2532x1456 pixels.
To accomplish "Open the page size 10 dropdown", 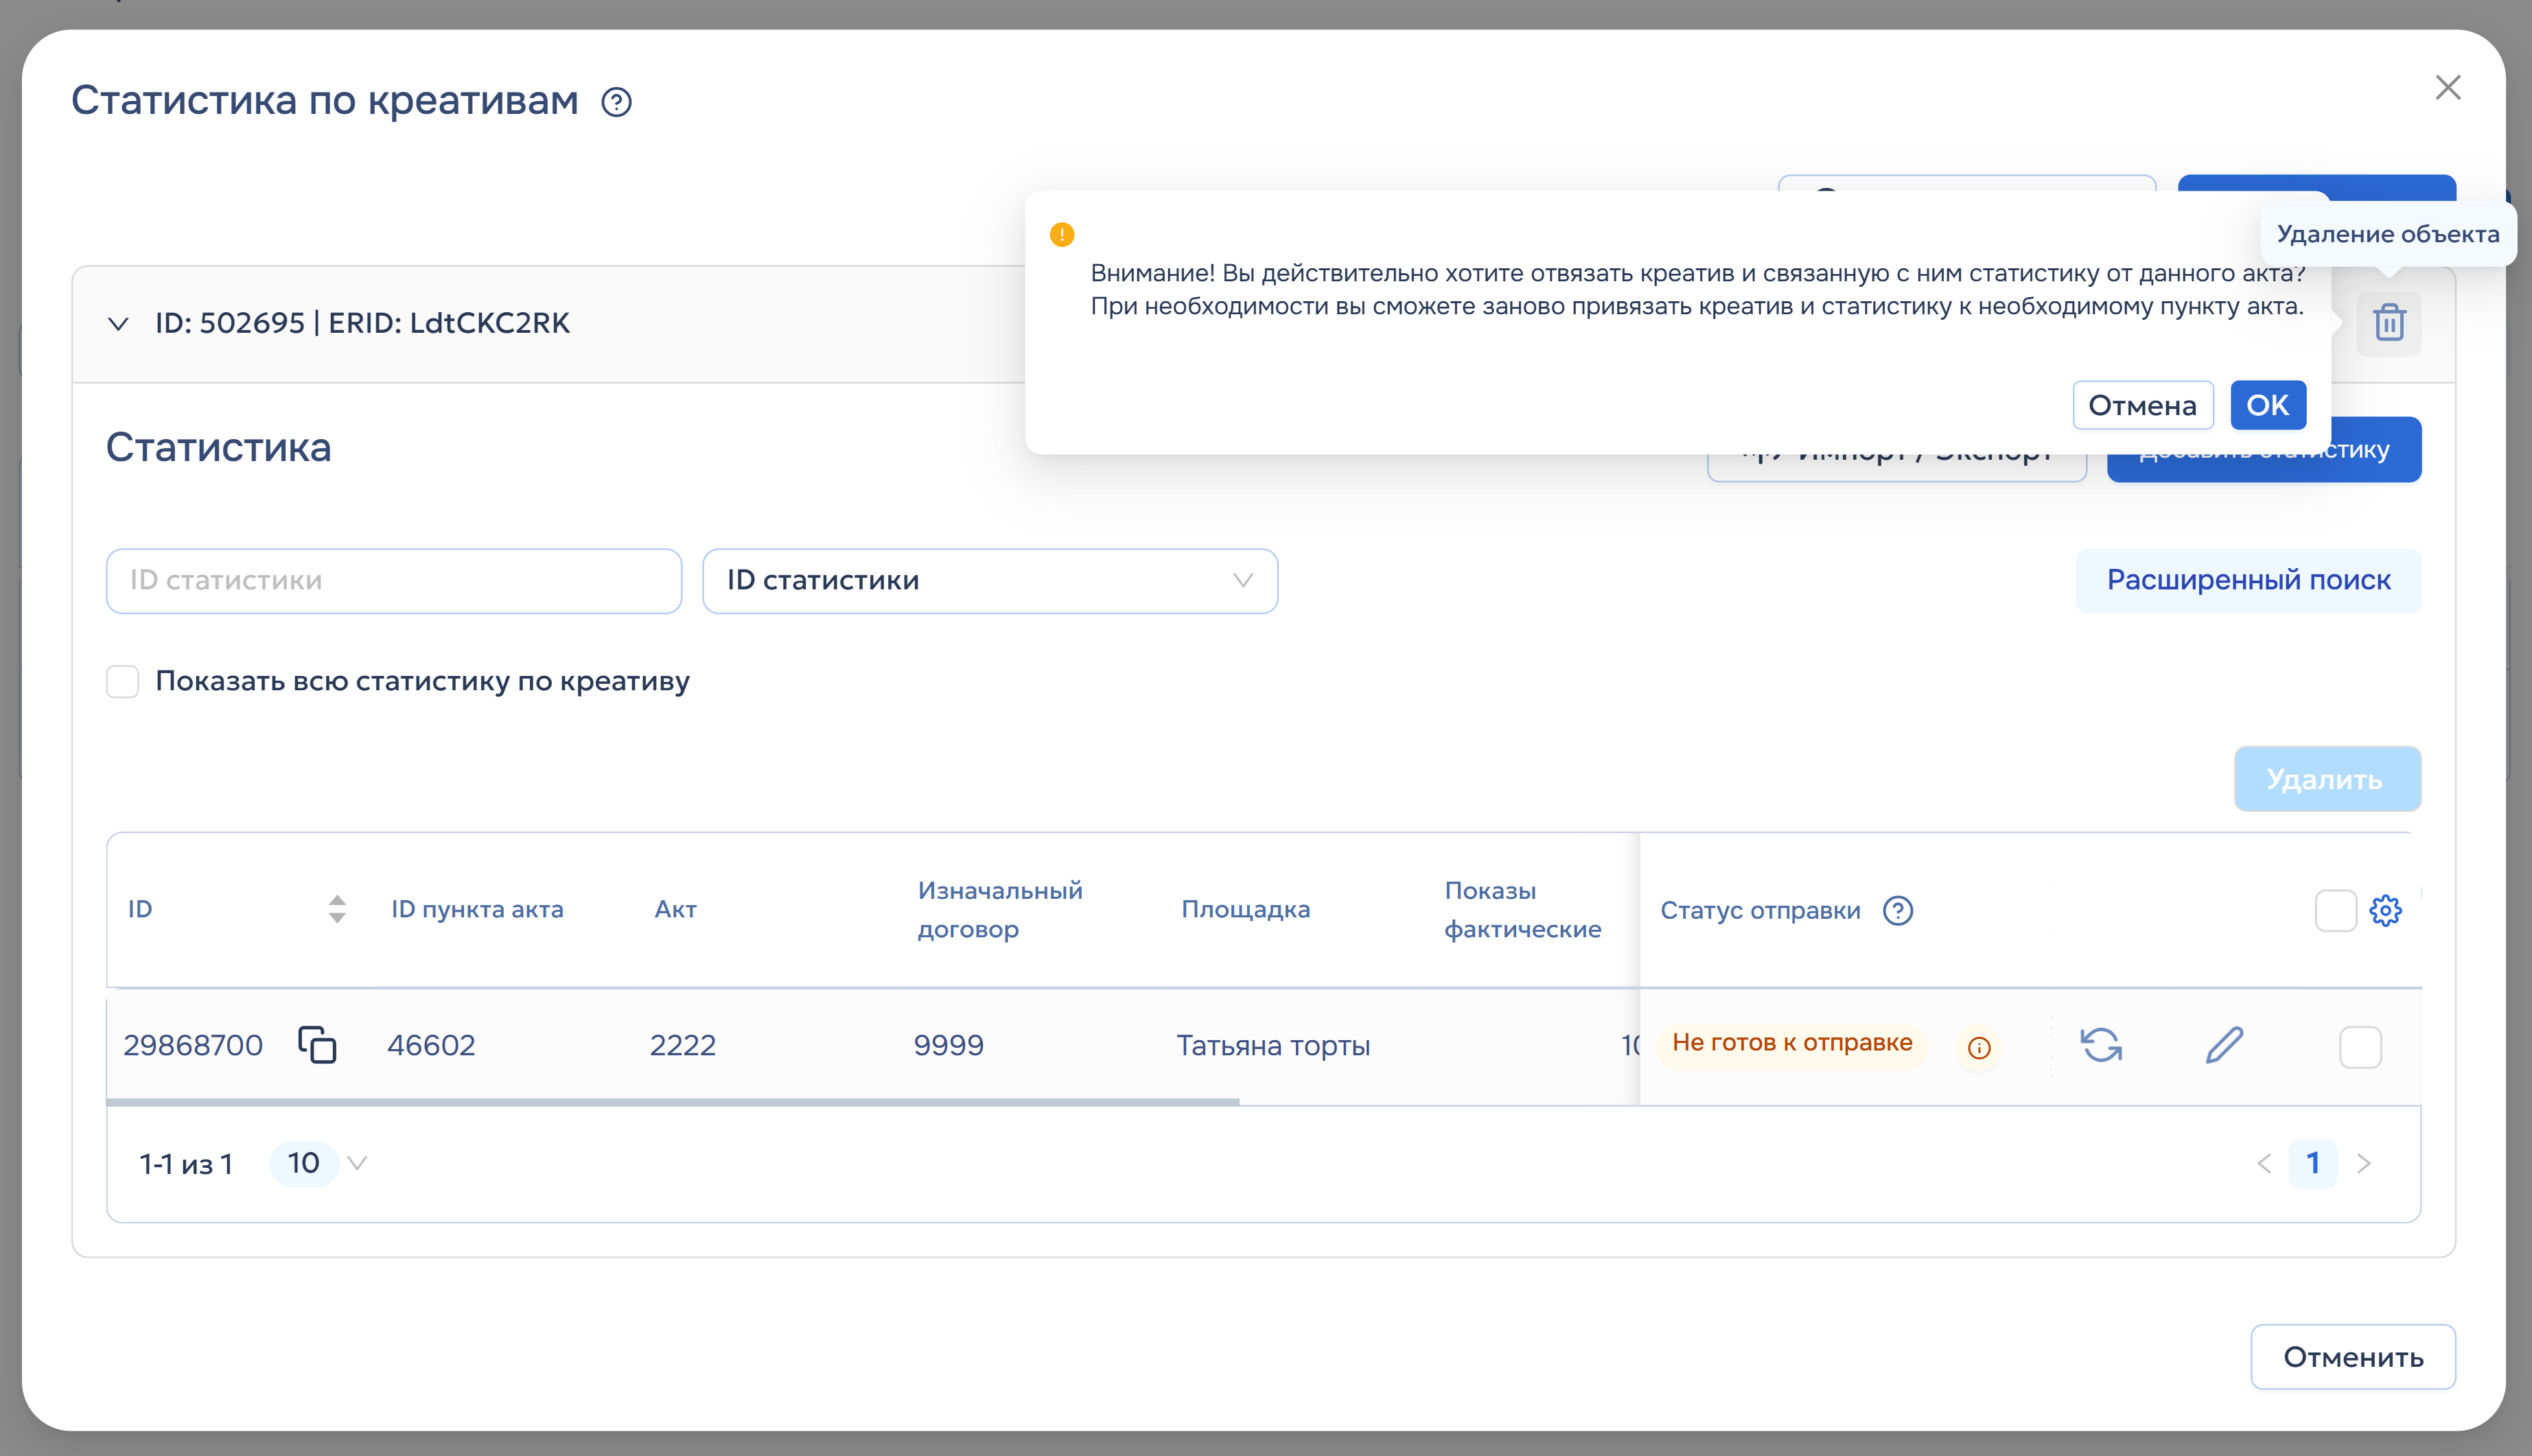I will pos(319,1163).
